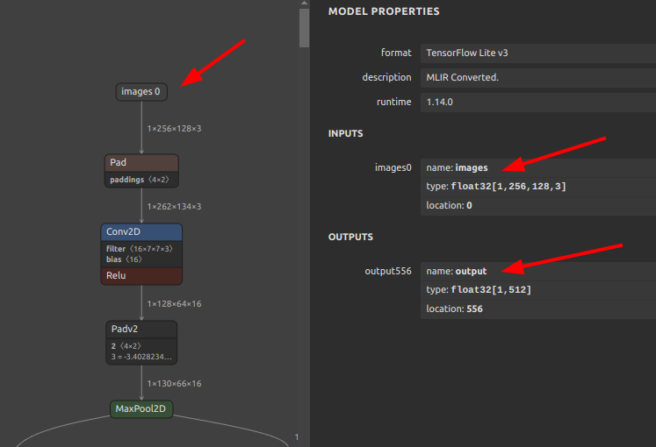The width and height of the screenshot is (656, 447).
Task: Select the MaxPool2D node
Action: (141, 409)
